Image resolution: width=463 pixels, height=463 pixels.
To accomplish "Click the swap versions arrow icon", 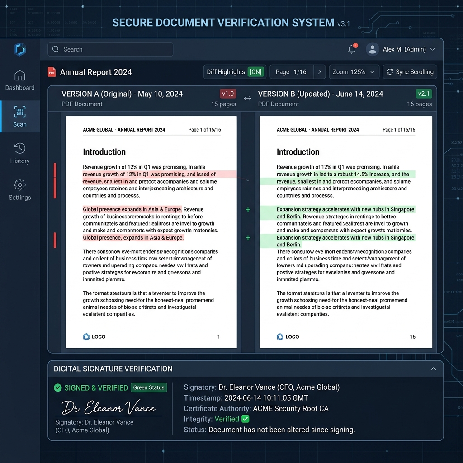I will coord(247,98).
